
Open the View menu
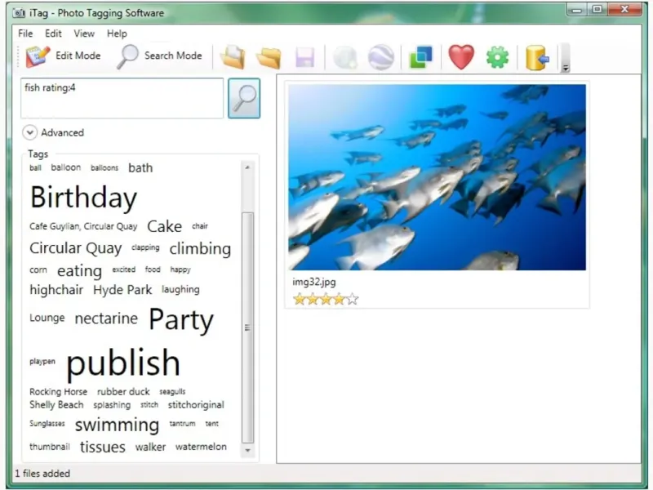(x=84, y=33)
